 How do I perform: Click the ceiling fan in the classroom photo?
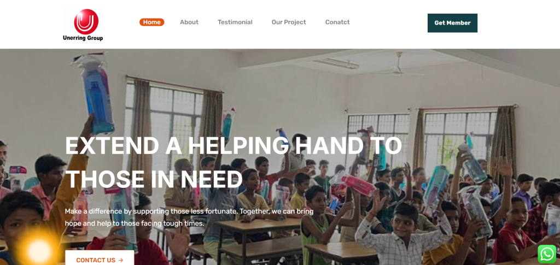tap(399, 67)
